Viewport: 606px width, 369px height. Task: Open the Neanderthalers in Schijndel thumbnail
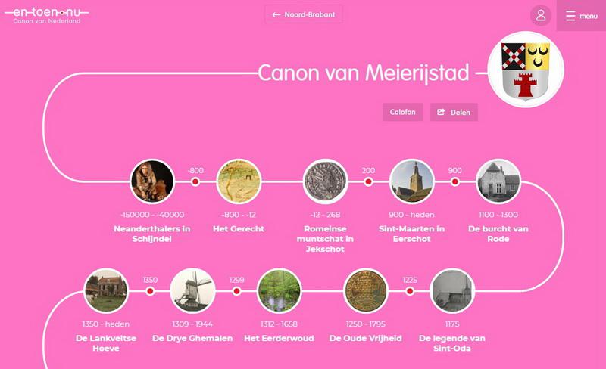(x=152, y=182)
